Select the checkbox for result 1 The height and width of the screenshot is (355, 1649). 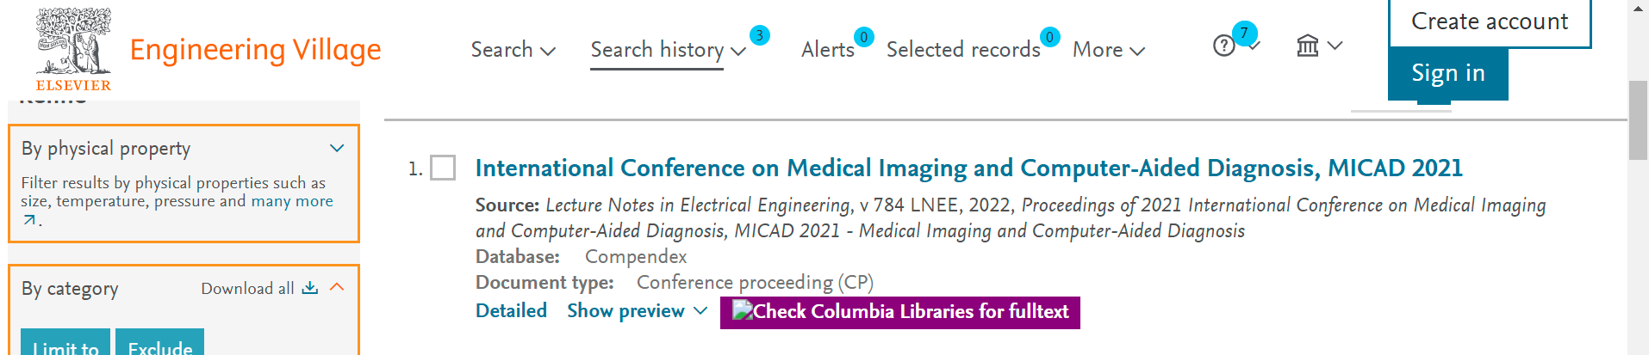click(443, 168)
